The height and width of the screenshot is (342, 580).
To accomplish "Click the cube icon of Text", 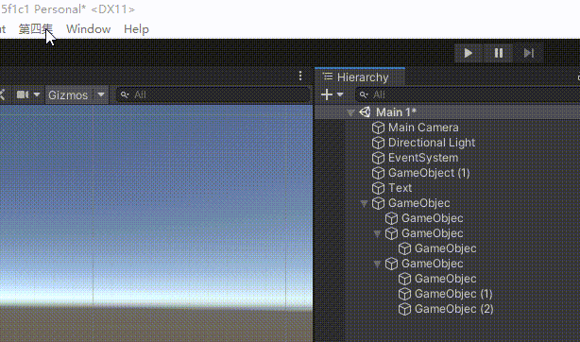I will click(378, 188).
